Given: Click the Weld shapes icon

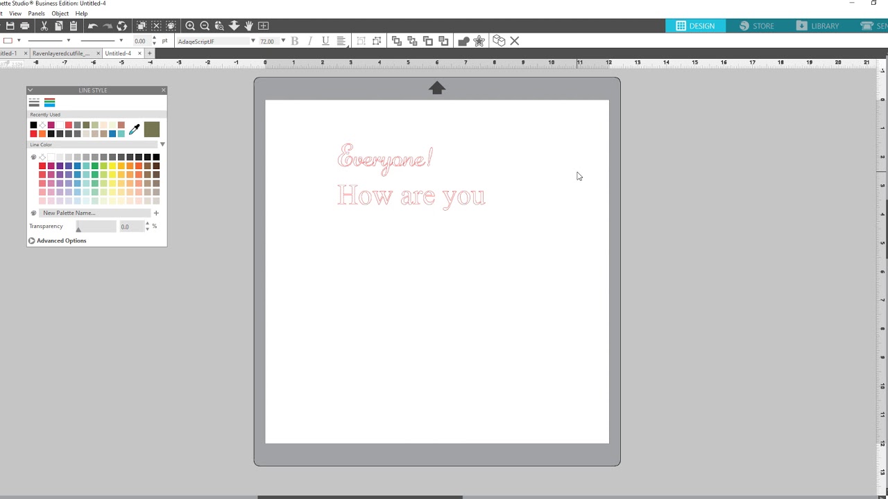Looking at the screenshot, I should 463,41.
